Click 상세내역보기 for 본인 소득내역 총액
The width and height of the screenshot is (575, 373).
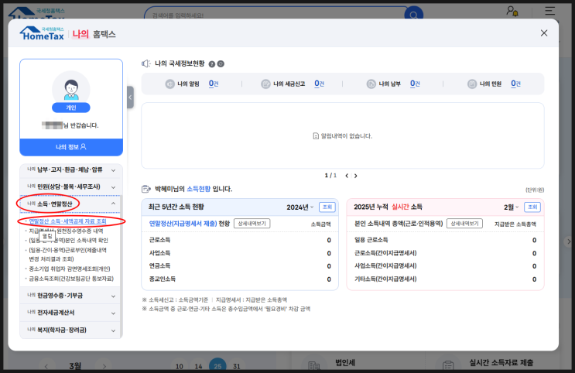click(x=464, y=224)
